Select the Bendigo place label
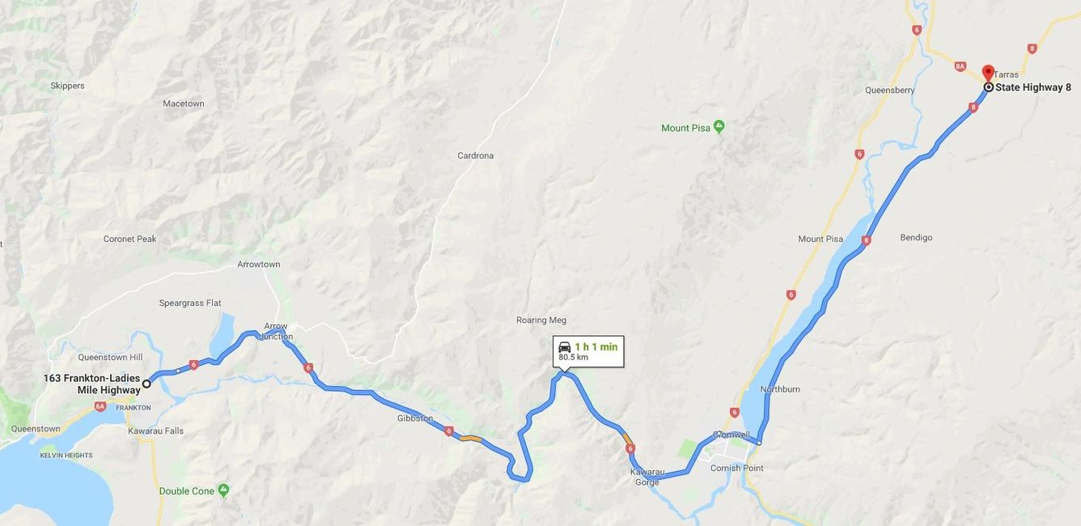The width and height of the screenshot is (1081, 526). [x=916, y=237]
